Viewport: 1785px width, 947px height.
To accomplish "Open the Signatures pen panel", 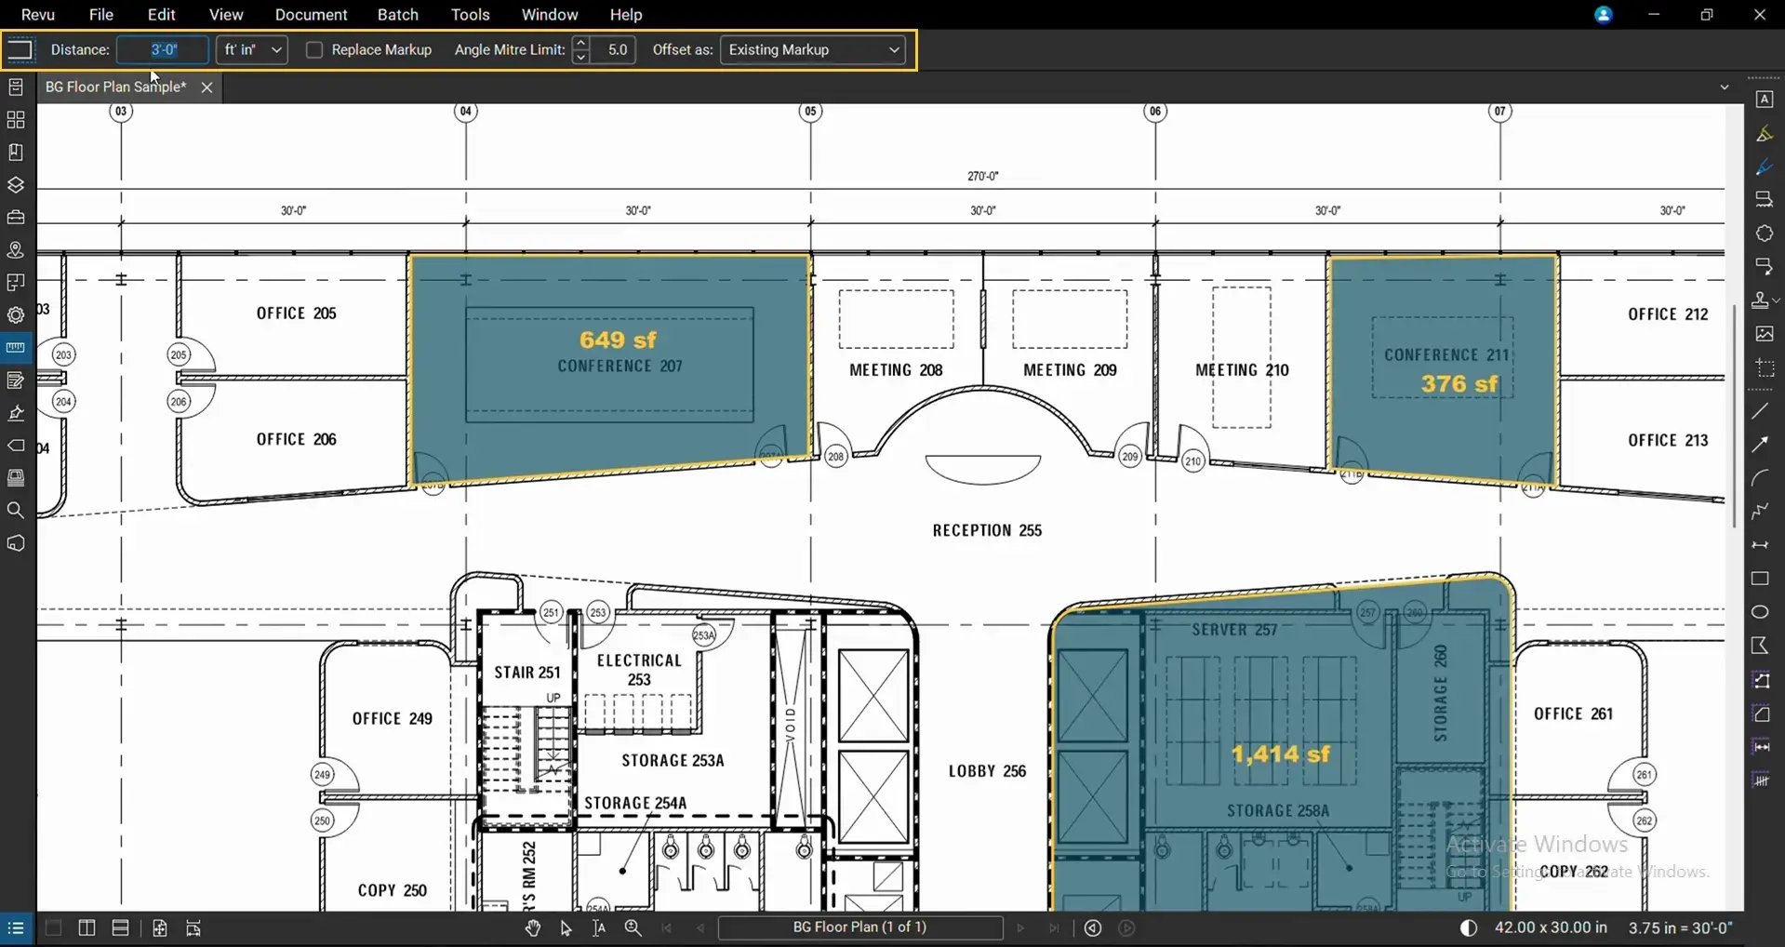I will click(16, 413).
